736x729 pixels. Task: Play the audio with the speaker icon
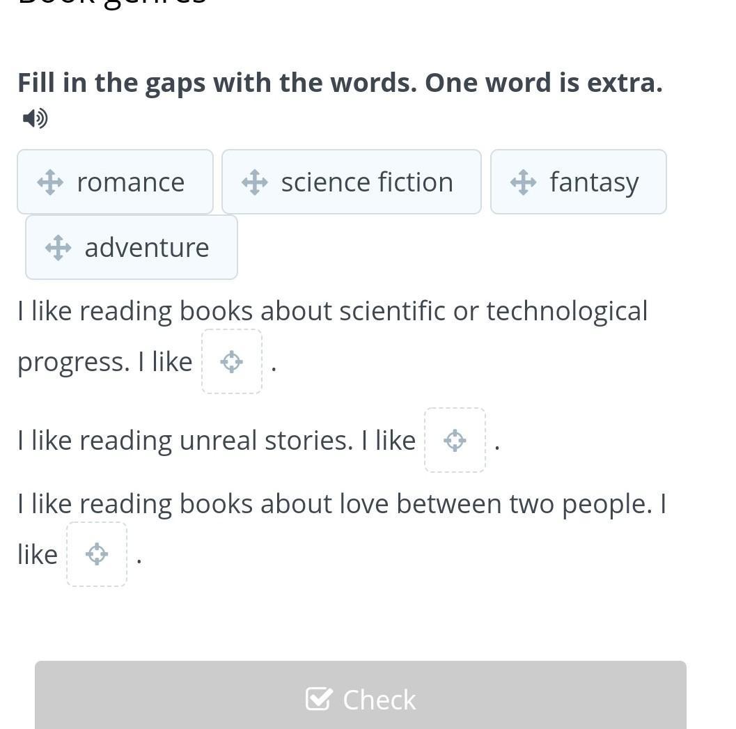tap(36, 118)
